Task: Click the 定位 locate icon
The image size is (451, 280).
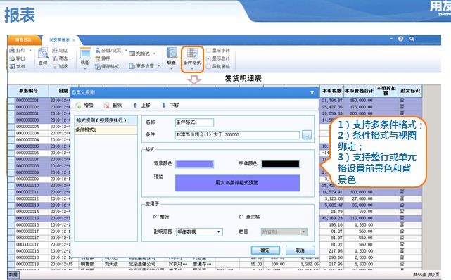Action: 55,51
